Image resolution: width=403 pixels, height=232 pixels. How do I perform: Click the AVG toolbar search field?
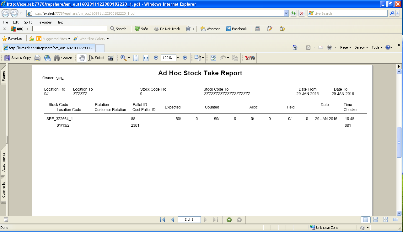pyautogui.click(x=69, y=29)
